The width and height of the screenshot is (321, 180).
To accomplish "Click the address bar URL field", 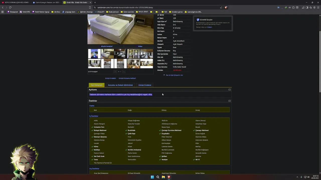I will tap(158, 7).
